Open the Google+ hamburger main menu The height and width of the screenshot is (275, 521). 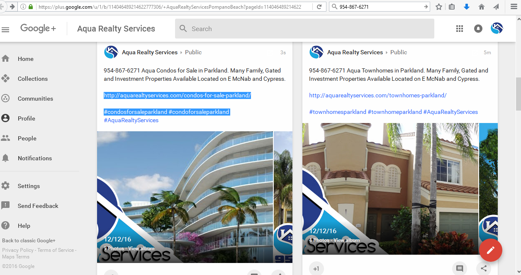coord(5,29)
